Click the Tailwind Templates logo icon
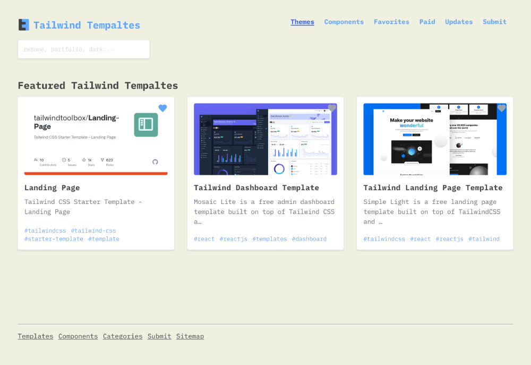 tap(24, 25)
